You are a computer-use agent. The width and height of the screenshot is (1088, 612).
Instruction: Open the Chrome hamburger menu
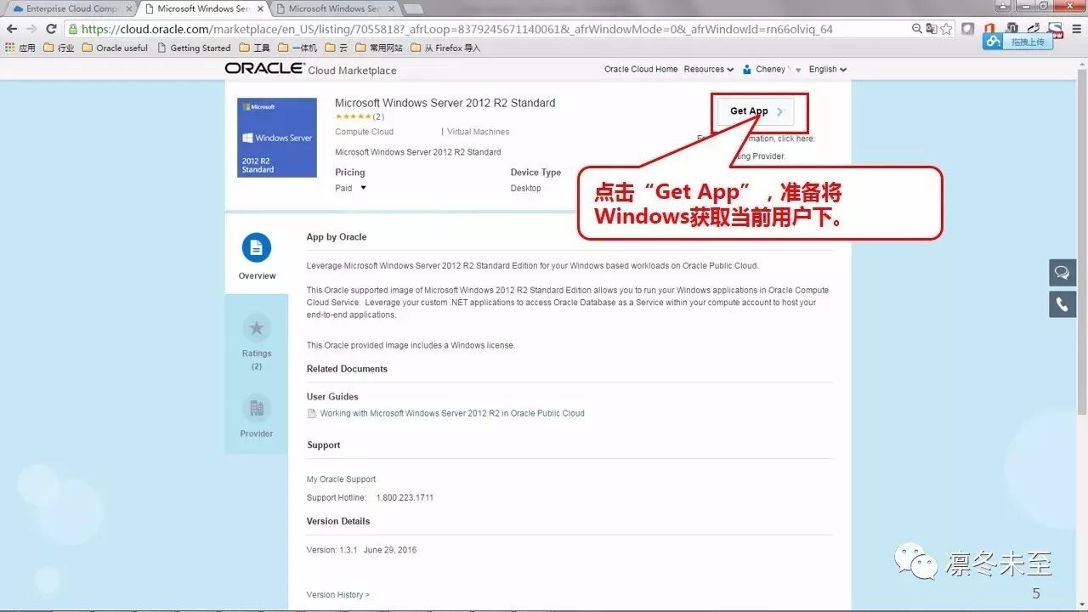click(x=1076, y=29)
